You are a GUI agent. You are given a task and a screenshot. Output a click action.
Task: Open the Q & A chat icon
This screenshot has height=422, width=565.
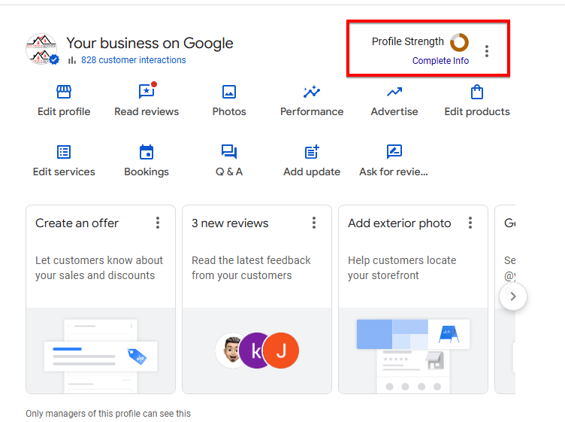pyautogui.click(x=229, y=153)
